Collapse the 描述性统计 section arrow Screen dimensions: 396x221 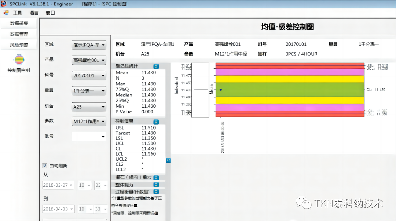coord(156,66)
